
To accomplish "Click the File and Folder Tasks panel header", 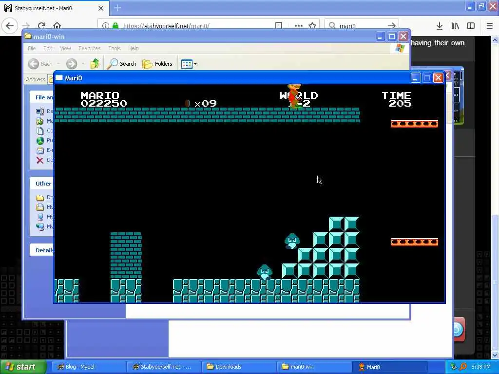I will point(42,97).
